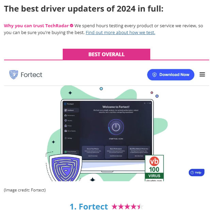The height and width of the screenshot is (217, 214).
Task: Click the BEST OVERALL banner
Action: coord(106,54)
